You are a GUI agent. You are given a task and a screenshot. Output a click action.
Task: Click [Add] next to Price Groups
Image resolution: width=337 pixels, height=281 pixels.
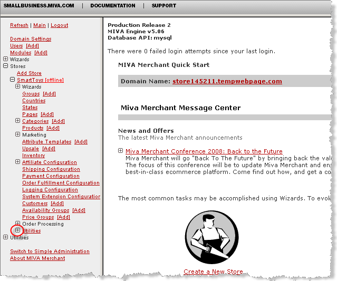point(64,217)
